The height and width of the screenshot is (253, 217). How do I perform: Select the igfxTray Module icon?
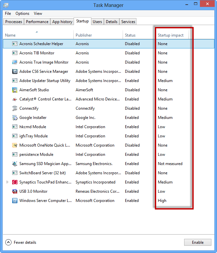[x=15, y=136]
